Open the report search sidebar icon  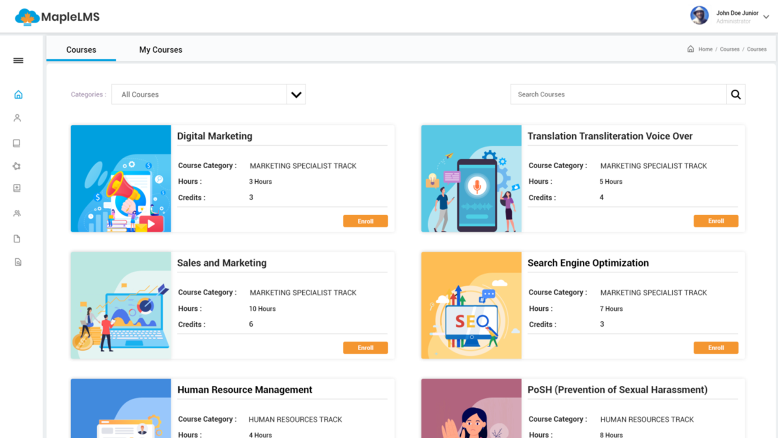click(x=18, y=262)
